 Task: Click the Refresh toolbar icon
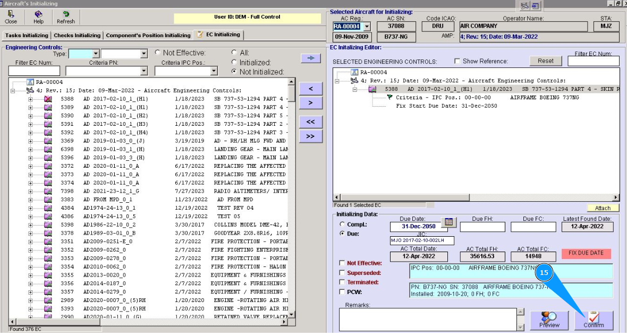(x=66, y=17)
